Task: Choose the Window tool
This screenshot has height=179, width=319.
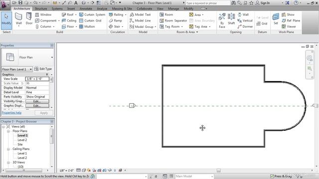Action: point(43,14)
